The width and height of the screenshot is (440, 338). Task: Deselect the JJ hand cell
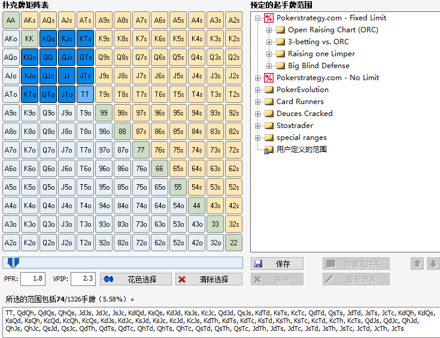(67, 76)
